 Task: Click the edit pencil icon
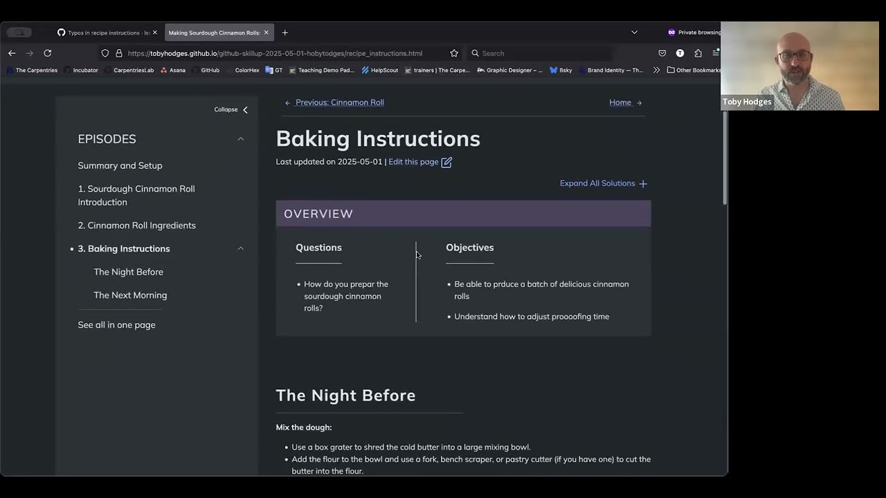click(446, 162)
